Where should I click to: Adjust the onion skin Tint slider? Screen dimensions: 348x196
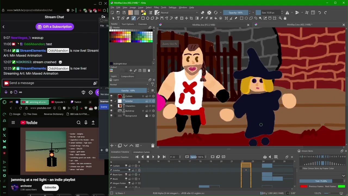coord(321,181)
